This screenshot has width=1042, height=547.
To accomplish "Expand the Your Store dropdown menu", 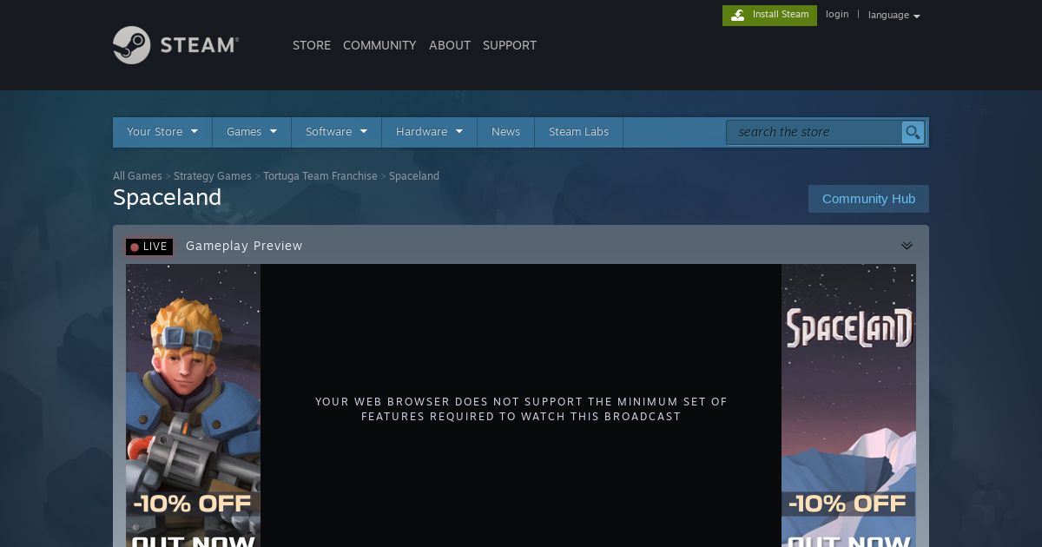I will tap(162, 132).
